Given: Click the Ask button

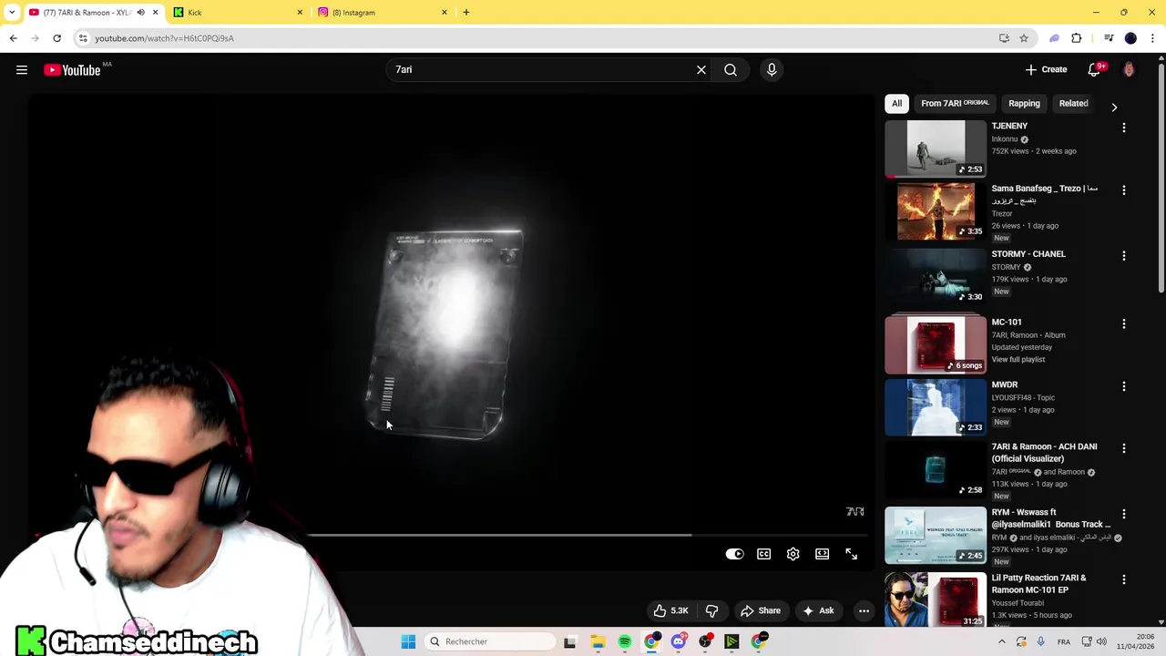Looking at the screenshot, I should pyautogui.click(x=817, y=611).
